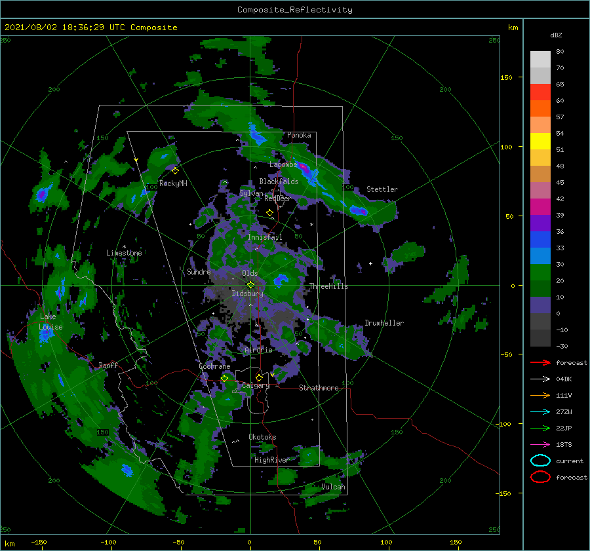This screenshot has width=590, height=551.
Task: Click the yellow diamond marker below RedDeer
Action: (x=269, y=213)
